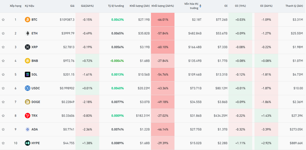The width and height of the screenshot is (306, 150).
Task: Click the USDC coin logo
Action: pyautogui.click(x=28, y=88)
